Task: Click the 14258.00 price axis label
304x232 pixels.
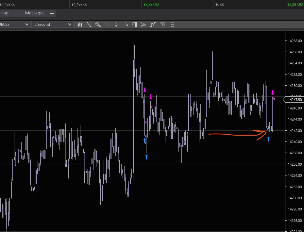Action: pyautogui.click(x=295, y=41)
